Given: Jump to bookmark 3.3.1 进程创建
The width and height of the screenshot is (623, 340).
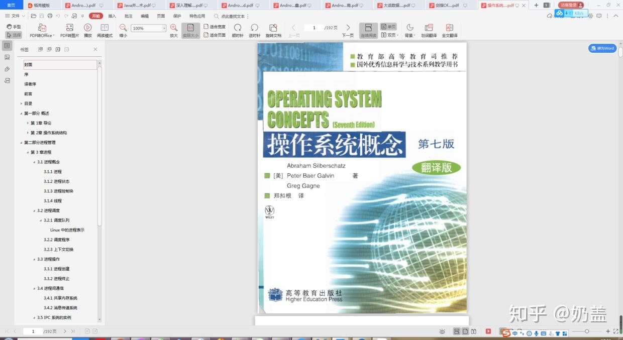Looking at the screenshot, I should point(57,269).
